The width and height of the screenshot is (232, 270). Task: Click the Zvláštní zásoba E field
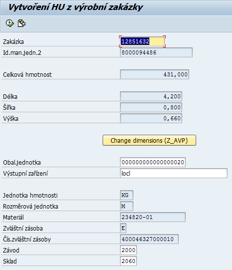coord(123,228)
